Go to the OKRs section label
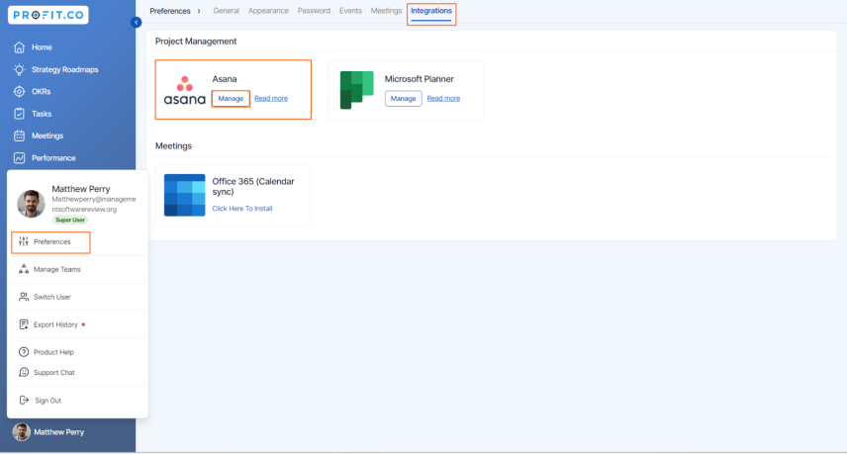847x454 pixels. [41, 92]
